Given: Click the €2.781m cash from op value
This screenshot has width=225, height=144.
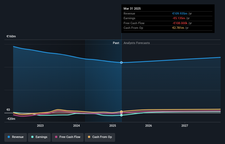Looking at the screenshot, I should (178, 28).
